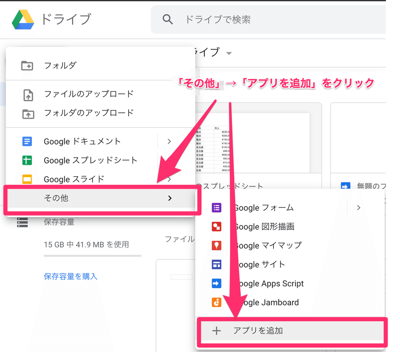
Task: Click the Google Jamboard icon
Action: click(x=216, y=302)
